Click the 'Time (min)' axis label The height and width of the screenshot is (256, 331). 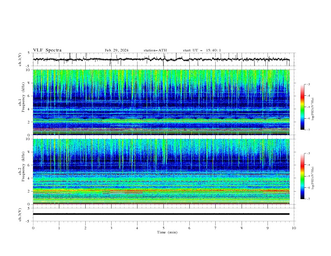[167, 232]
